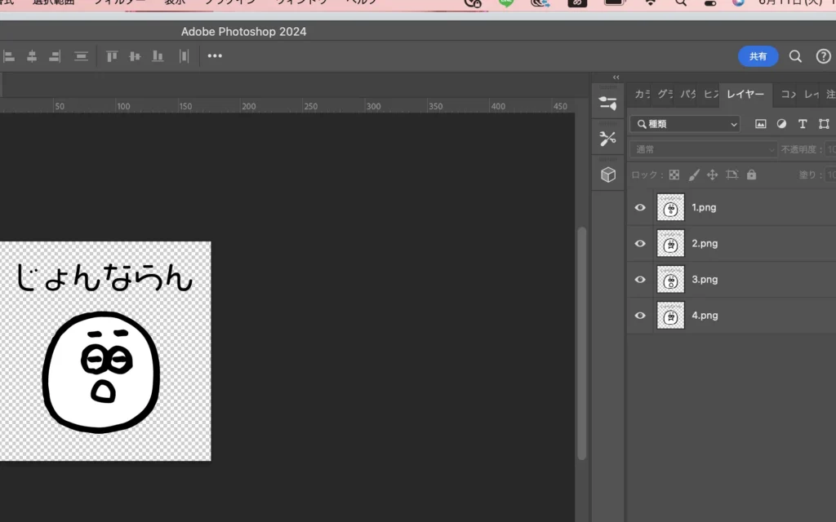Toggle lock transparent pixels checkerboard icon
Viewport: 836px width, 522px height.
click(674, 175)
